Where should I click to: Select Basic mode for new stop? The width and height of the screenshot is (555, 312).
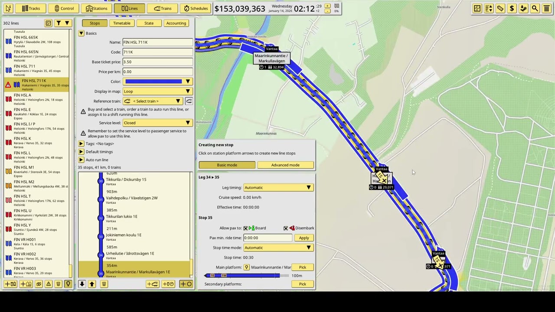(x=227, y=165)
